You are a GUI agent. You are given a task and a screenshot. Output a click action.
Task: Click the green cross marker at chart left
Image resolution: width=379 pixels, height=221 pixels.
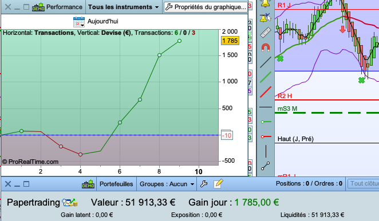[x=280, y=58]
